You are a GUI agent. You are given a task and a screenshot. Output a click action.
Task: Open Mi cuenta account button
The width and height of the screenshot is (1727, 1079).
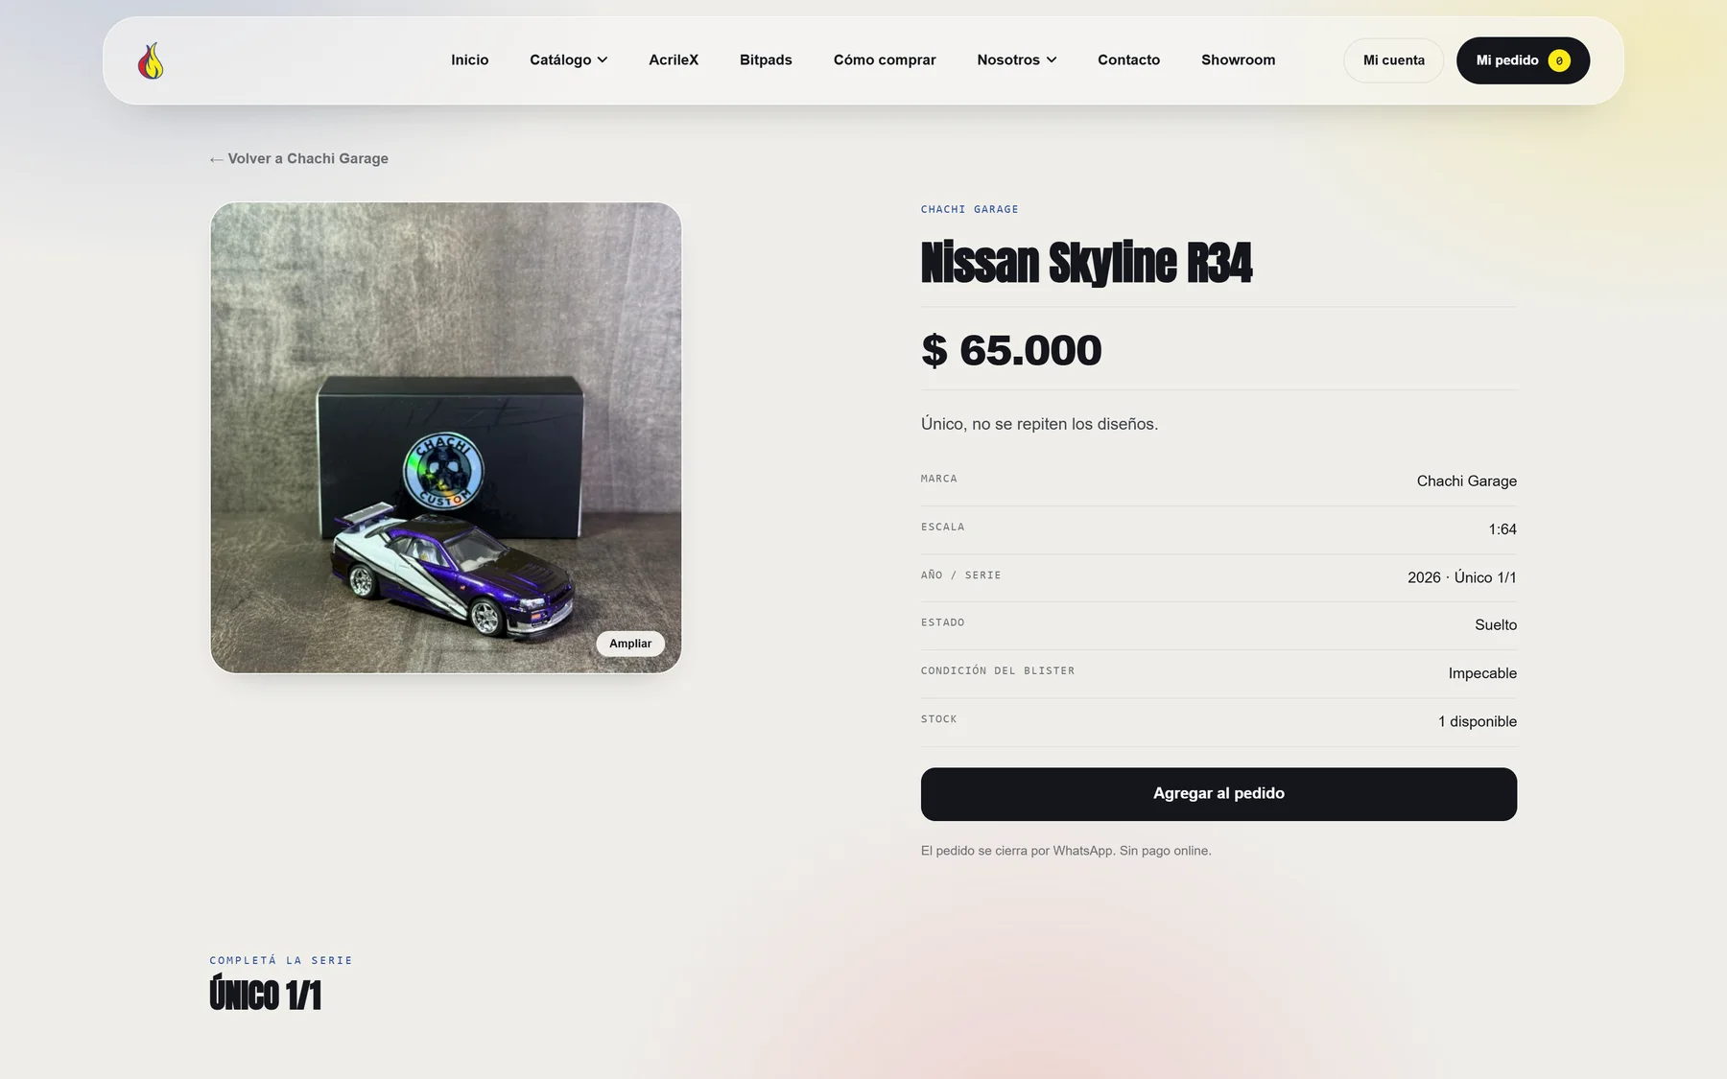1393,60
